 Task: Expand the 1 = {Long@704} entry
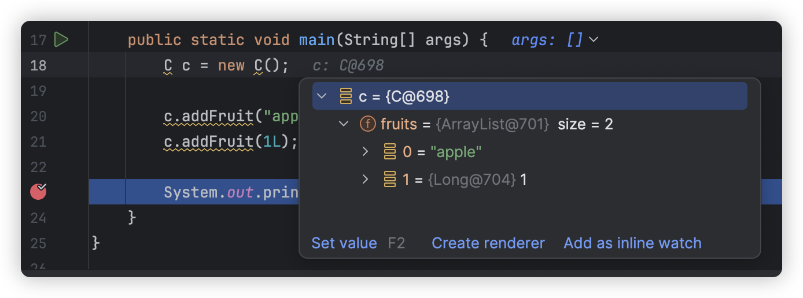click(365, 180)
